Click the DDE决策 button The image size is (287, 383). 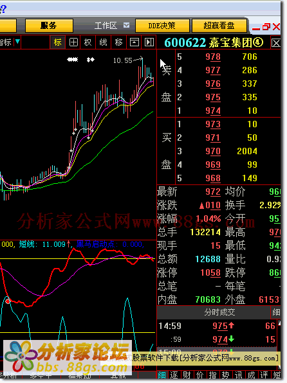162,26
